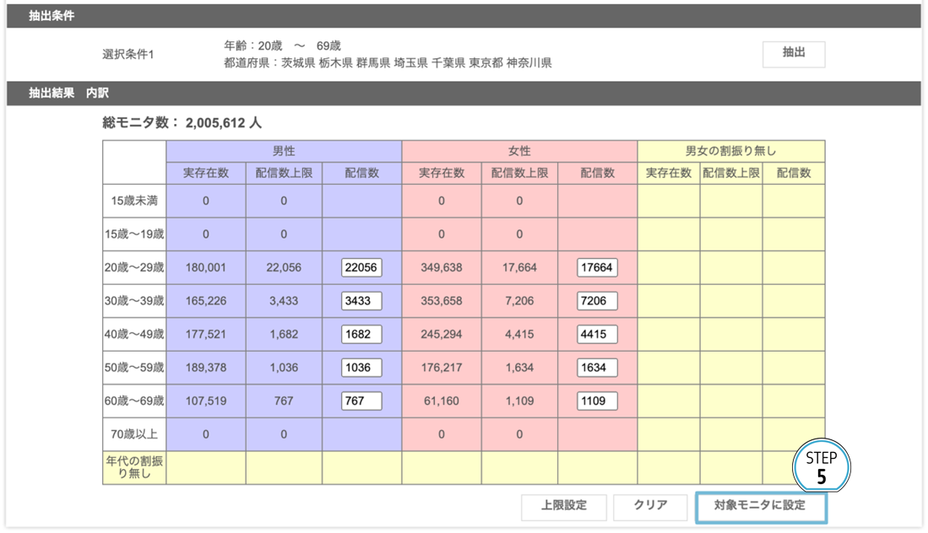Select the 男性 column header
Image resolution: width=928 pixels, height=533 pixels.
pos(284,151)
